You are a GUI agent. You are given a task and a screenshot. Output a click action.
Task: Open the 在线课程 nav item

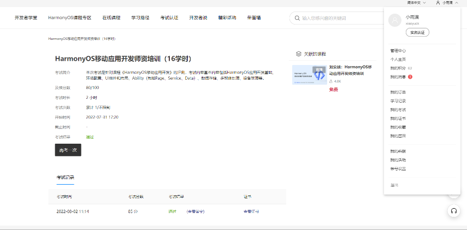(x=111, y=18)
